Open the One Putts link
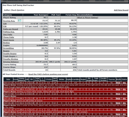129x117 pixels. pos(8,34)
